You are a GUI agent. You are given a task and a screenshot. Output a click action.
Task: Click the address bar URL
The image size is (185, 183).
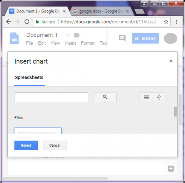[x=110, y=22]
